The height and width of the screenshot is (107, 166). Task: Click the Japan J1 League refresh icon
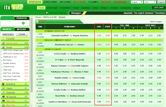click(x=162, y=49)
